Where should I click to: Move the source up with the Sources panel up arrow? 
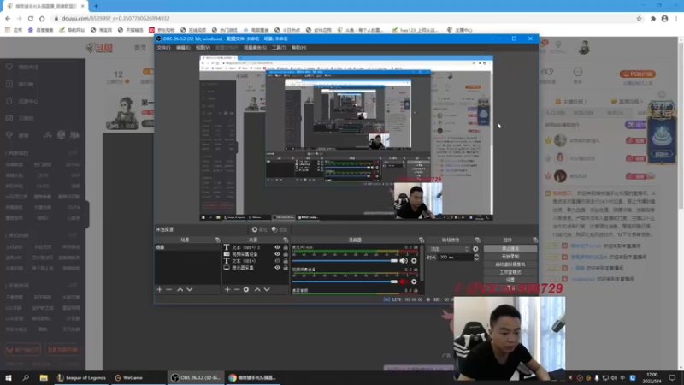point(257,289)
